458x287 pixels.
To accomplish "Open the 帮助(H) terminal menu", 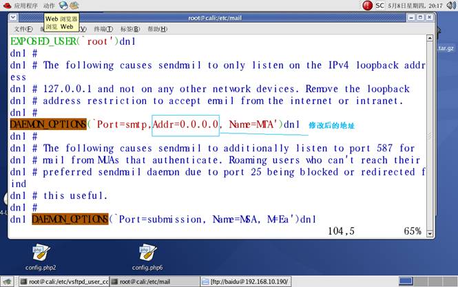I will pyautogui.click(x=157, y=29).
